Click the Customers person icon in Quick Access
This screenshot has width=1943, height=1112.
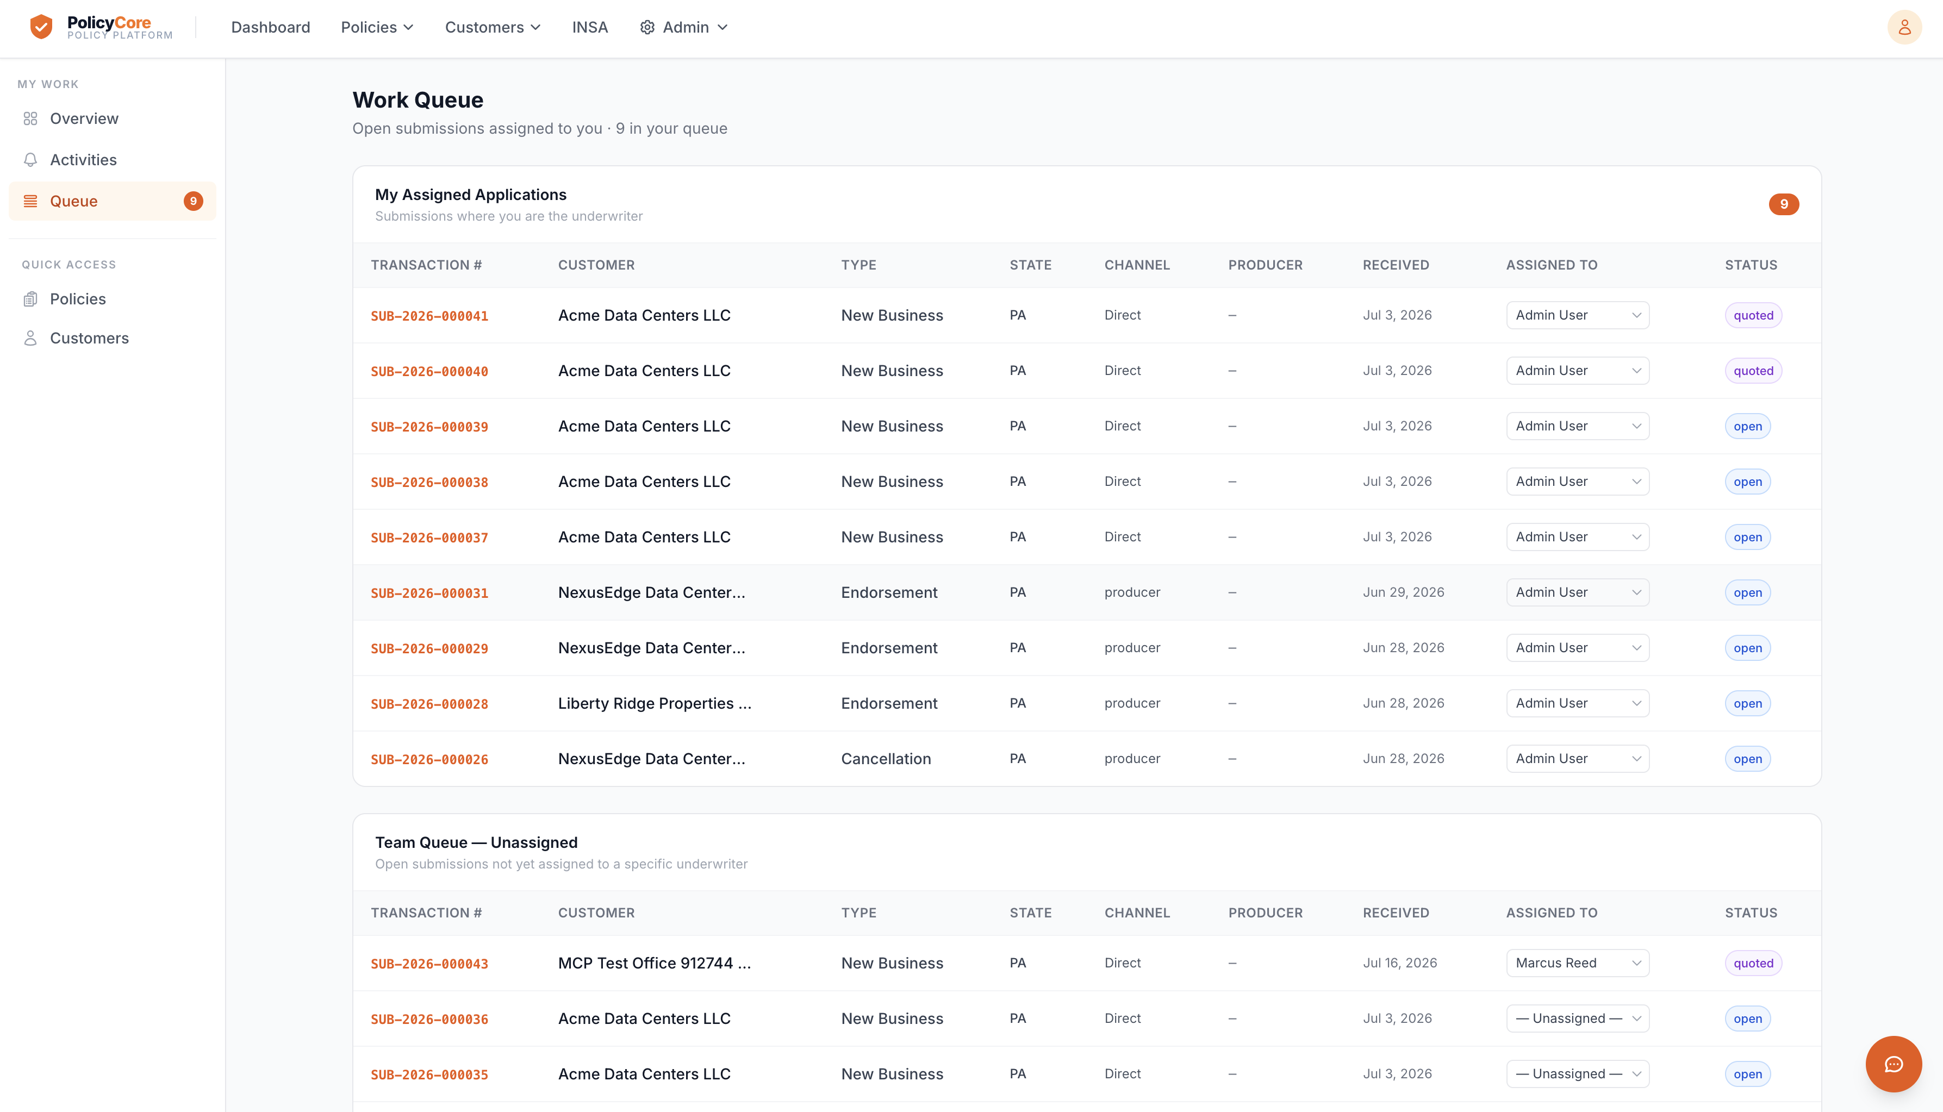30,338
